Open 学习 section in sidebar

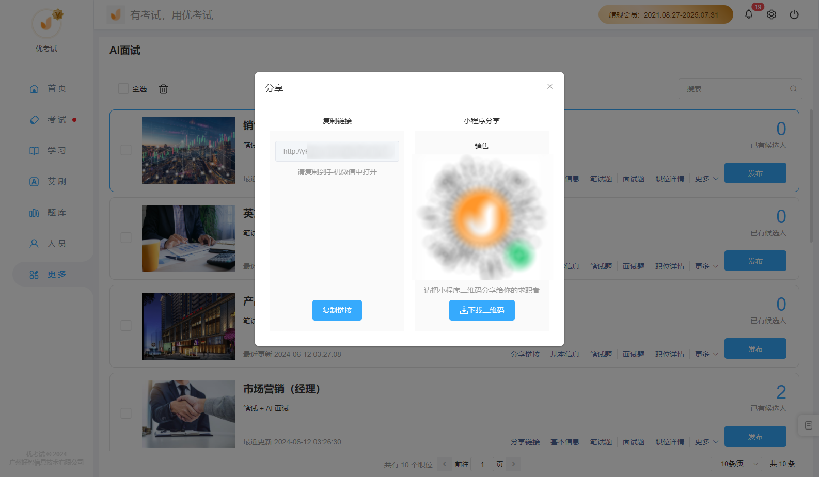pos(48,150)
